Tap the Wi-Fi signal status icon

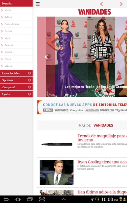tap(121, 199)
